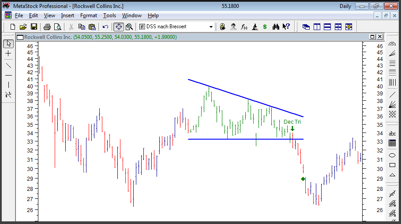Select the dotted horizontal lines tool
The image size is (401, 224).
(392, 73)
